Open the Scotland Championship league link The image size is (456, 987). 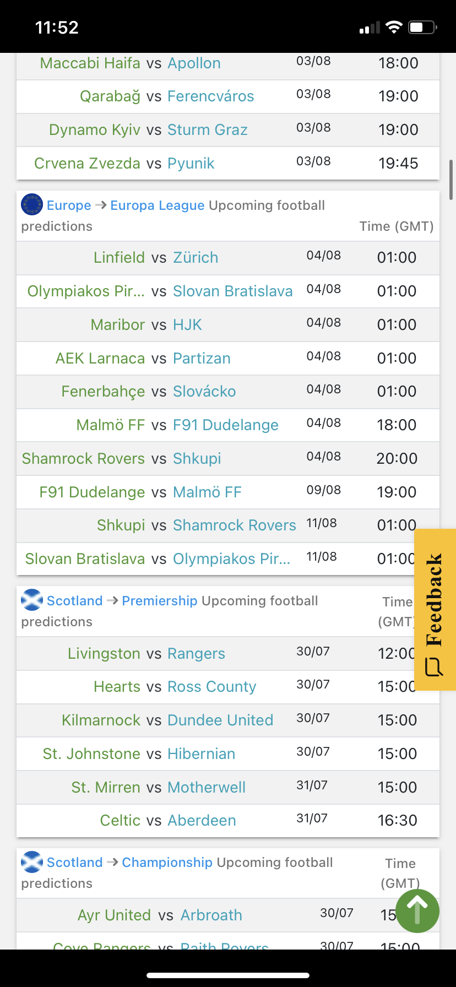pyautogui.click(x=167, y=862)
